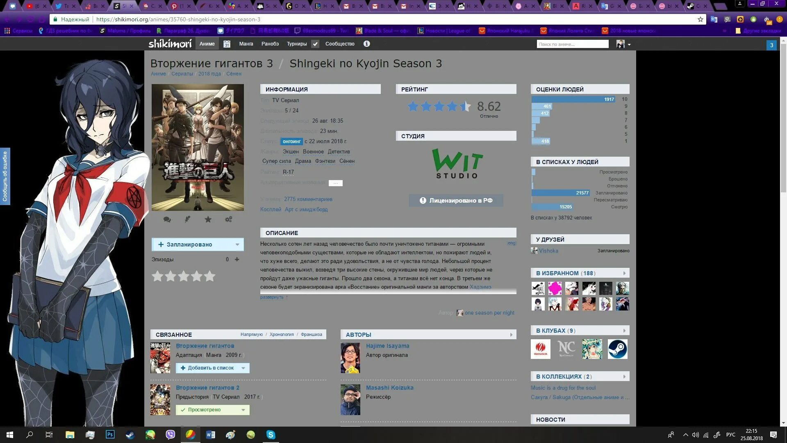The image size is (787, 443).
Task: Set the first star of your own rating
Action: click(x=157, y=276)
